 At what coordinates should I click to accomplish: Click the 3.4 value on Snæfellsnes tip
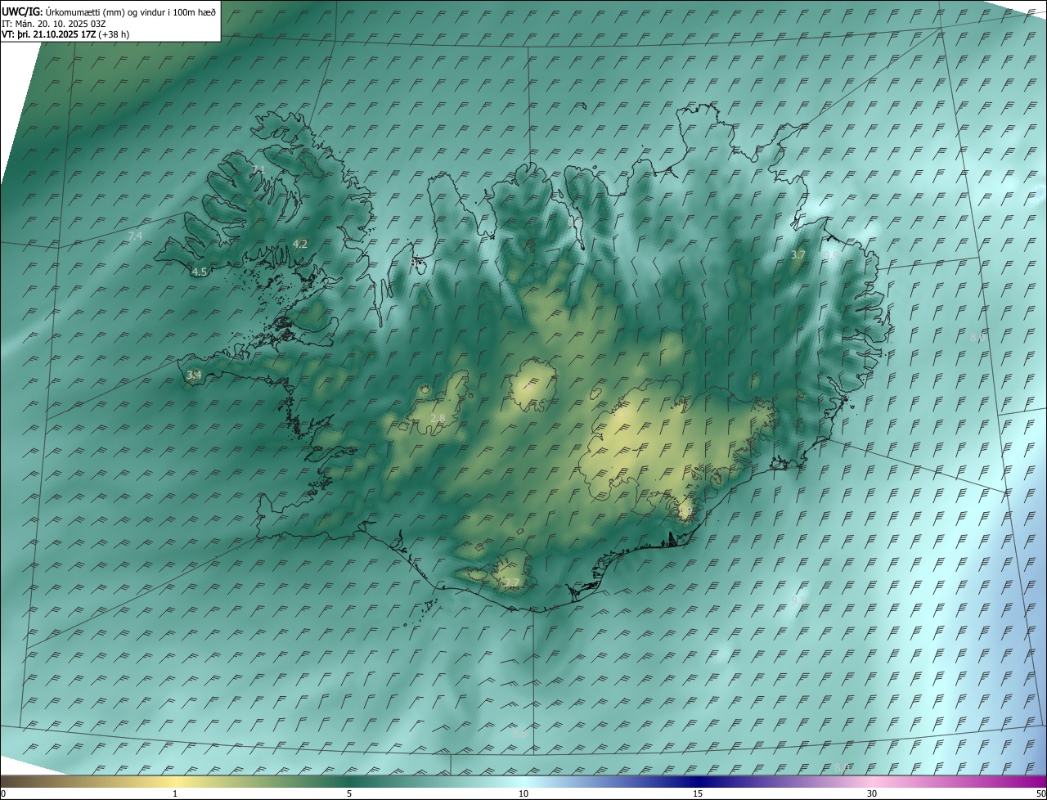(x=194, y=375)
